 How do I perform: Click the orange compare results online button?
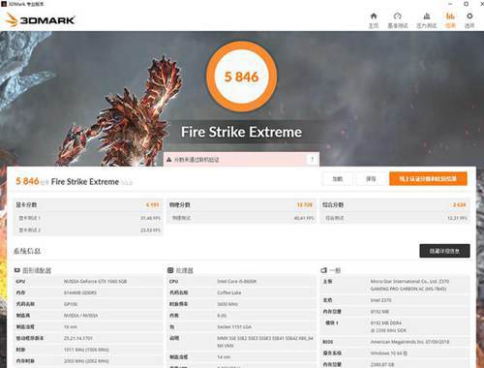click(428, 179)
